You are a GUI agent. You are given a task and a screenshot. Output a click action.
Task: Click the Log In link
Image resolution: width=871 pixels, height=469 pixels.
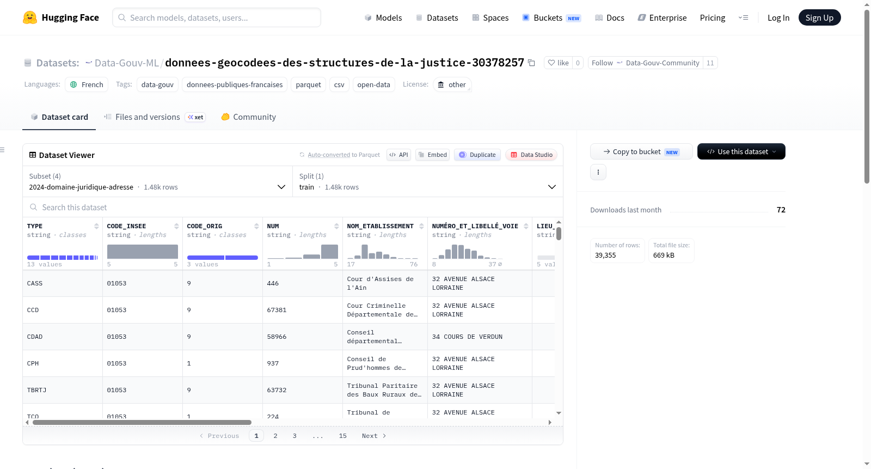778,17
